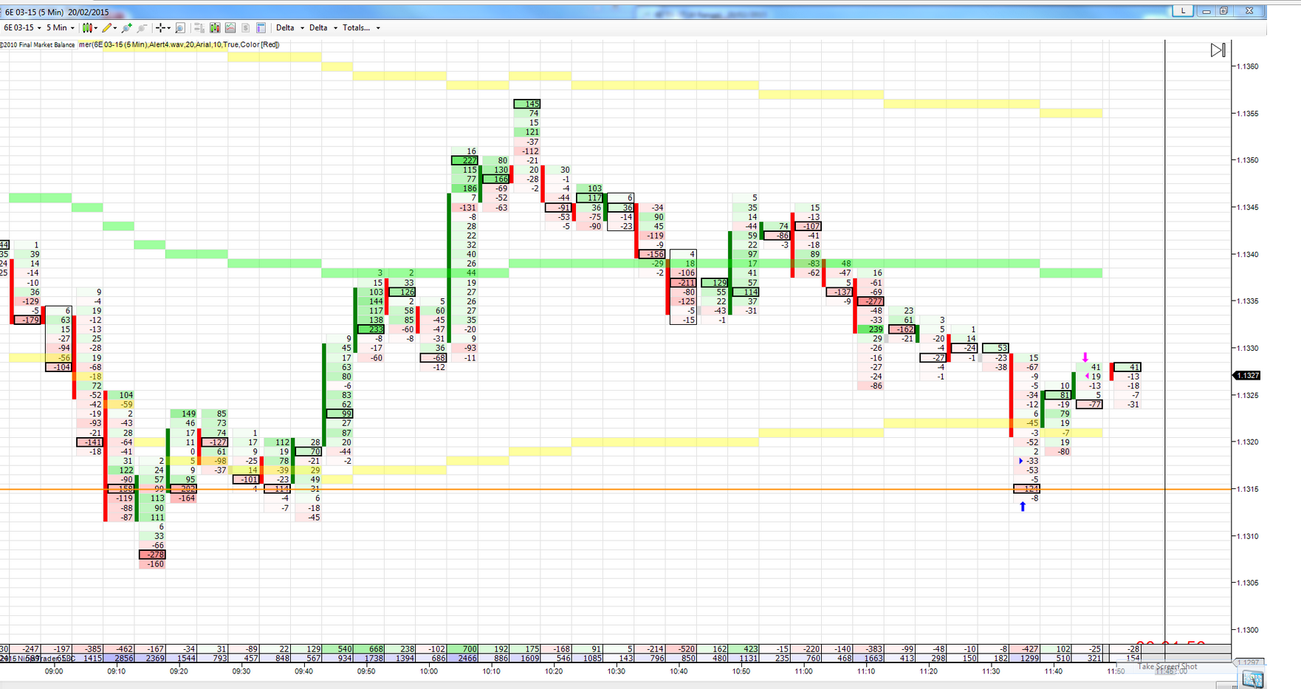Click the Take Screen Shot button
The image size is (1301, 689).
coord(1167,666)
